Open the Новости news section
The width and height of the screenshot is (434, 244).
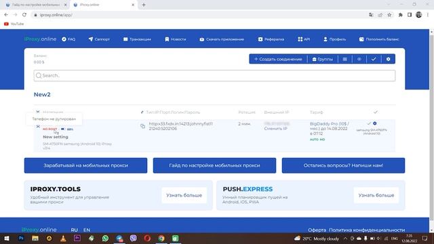tap(176, 39)
